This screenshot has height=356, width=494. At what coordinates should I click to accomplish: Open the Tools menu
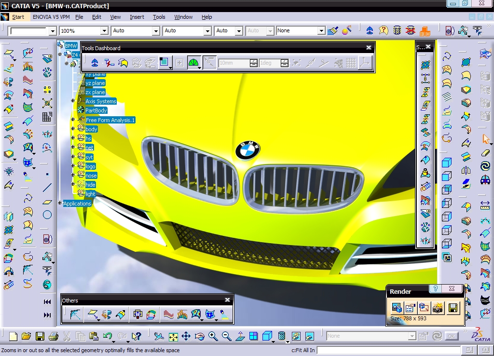159,17
